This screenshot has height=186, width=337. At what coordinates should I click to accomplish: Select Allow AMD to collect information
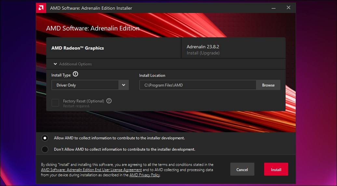pos(45,138)
